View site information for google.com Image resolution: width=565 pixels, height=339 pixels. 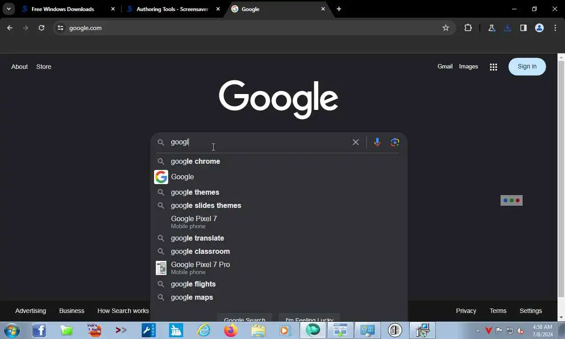coord(60,28)
